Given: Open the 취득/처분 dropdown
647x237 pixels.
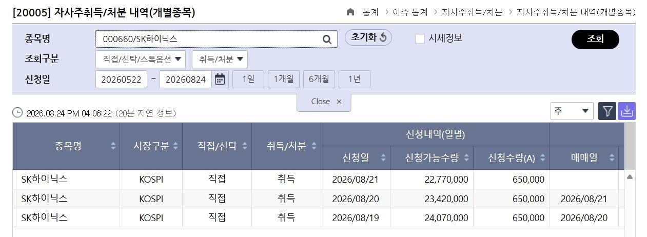Looking at the screenshot, I should 220,59.
